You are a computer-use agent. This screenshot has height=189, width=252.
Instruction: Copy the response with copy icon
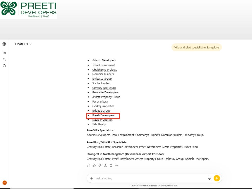(x=88, y=165)
